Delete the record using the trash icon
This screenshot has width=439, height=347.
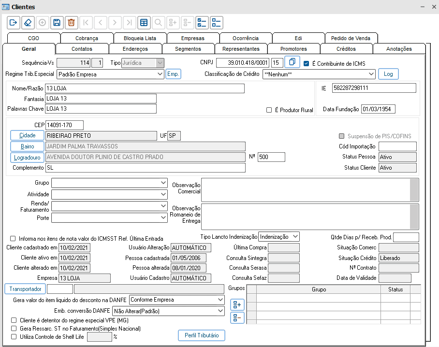[x=71, y=22]
